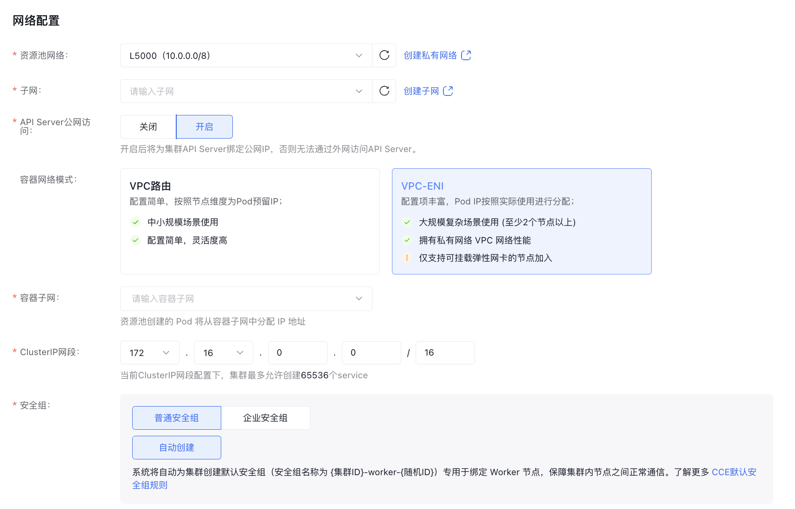The image size is (795, 509).
Task: Click green check icon beside 配置简单，灵活度高
Action: pyautogui.click(x=135, y=240)
